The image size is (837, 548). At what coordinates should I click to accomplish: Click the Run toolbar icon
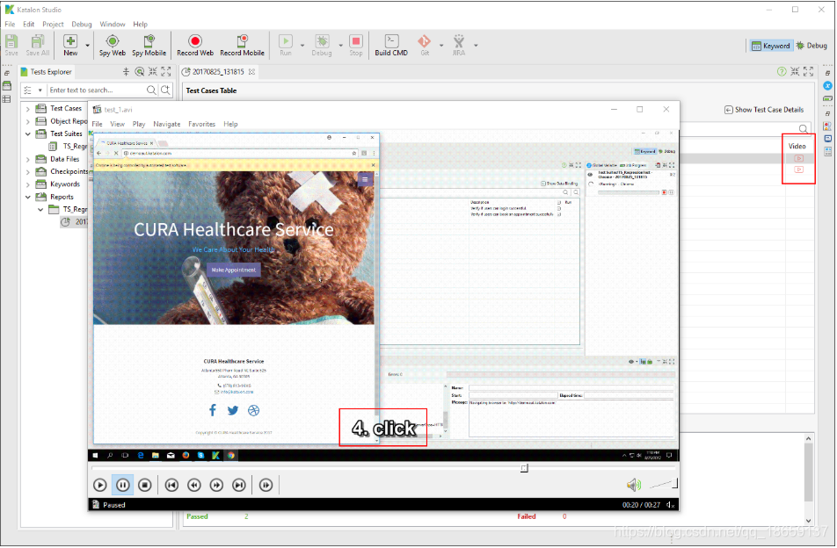tap(286, 45)
